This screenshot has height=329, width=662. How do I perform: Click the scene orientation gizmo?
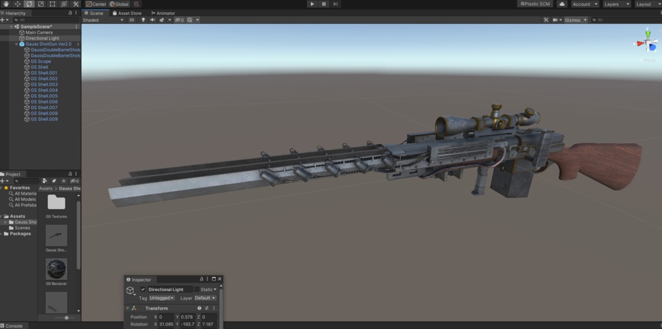click(647, 42)
